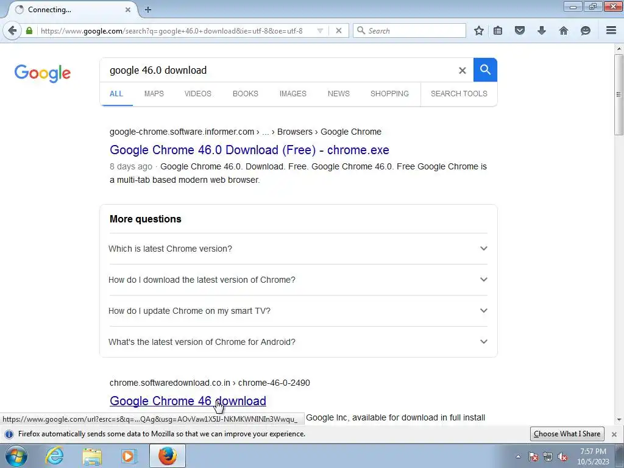Save page to Pocket icon
The width and height of the screenshot is (624, 468).
519,30
